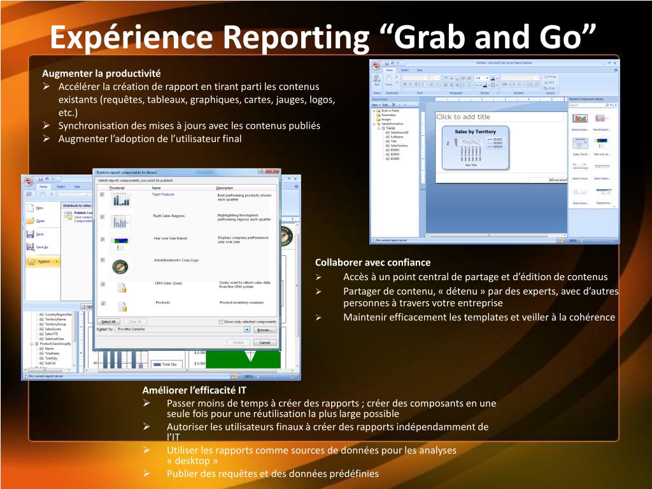
Task: Toggle Bold in the Font group
Action: coord(405,84)
